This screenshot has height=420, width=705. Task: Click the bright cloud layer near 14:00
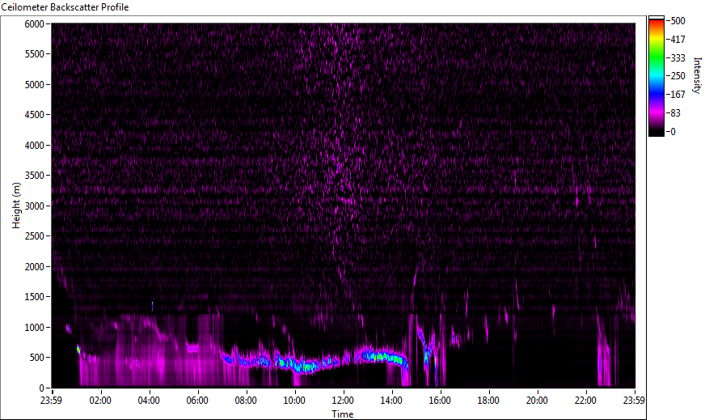(382, 358)
